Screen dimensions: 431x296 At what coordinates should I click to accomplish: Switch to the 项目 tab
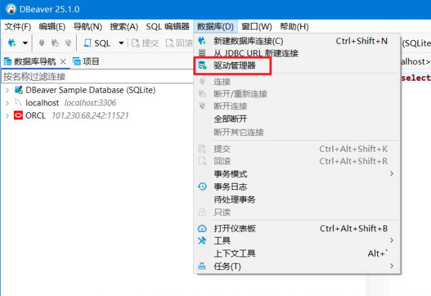coord(86,62)
